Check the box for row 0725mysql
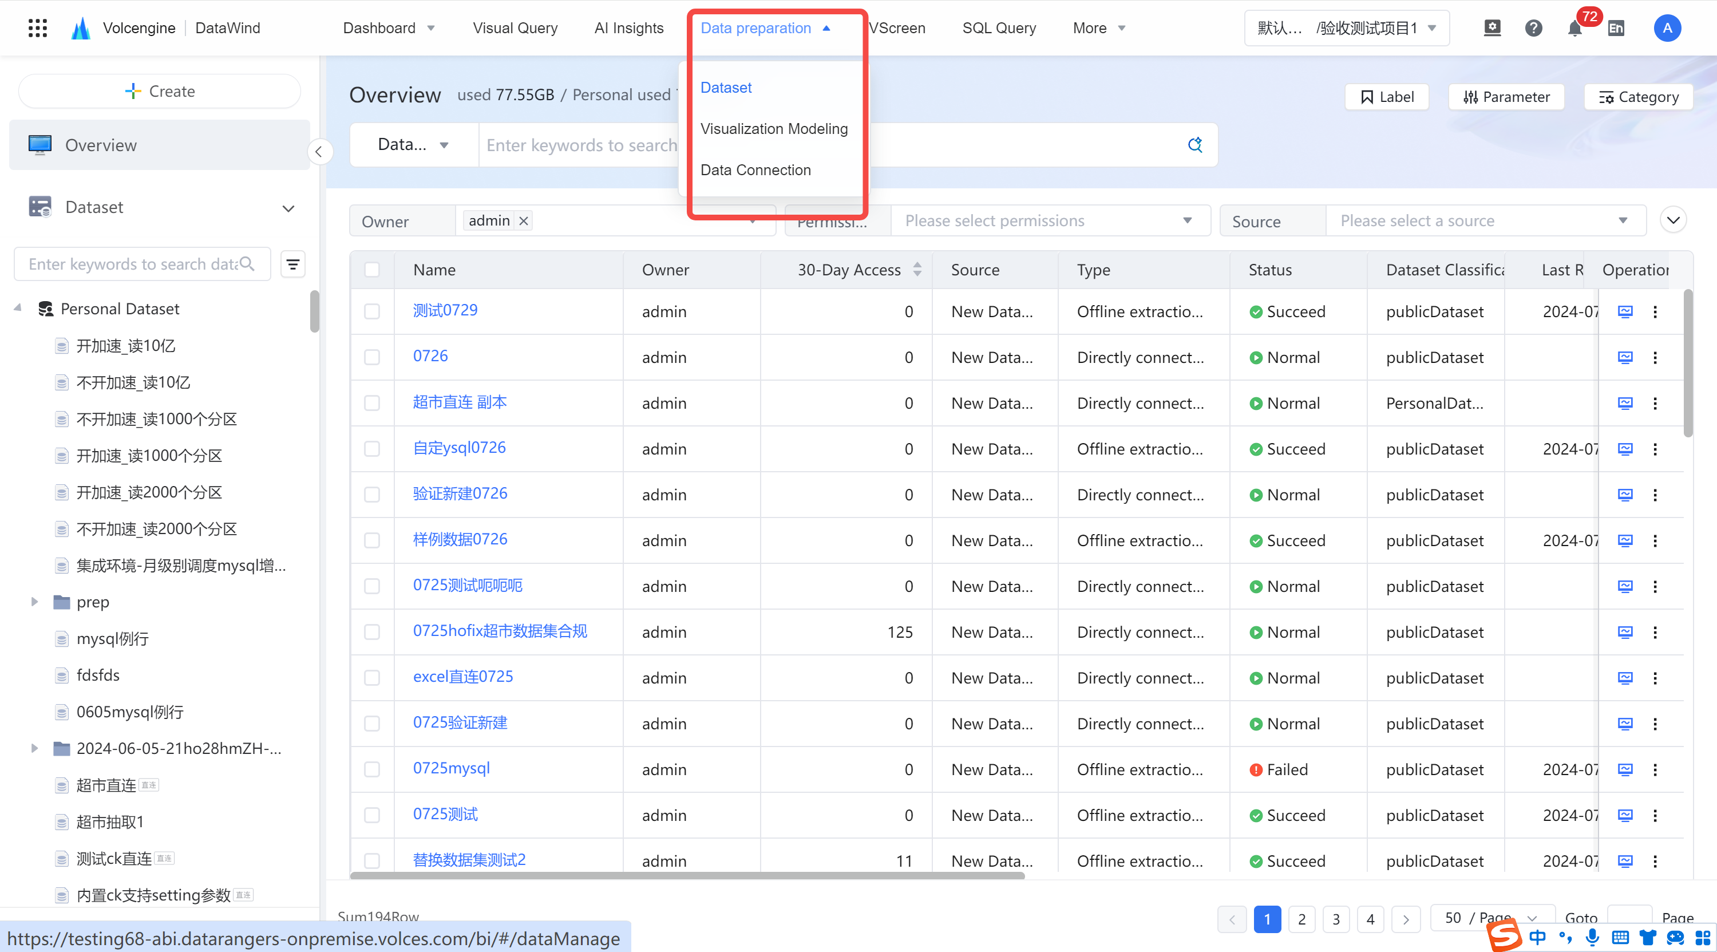 pyautogui.click(x=372, y=769)
